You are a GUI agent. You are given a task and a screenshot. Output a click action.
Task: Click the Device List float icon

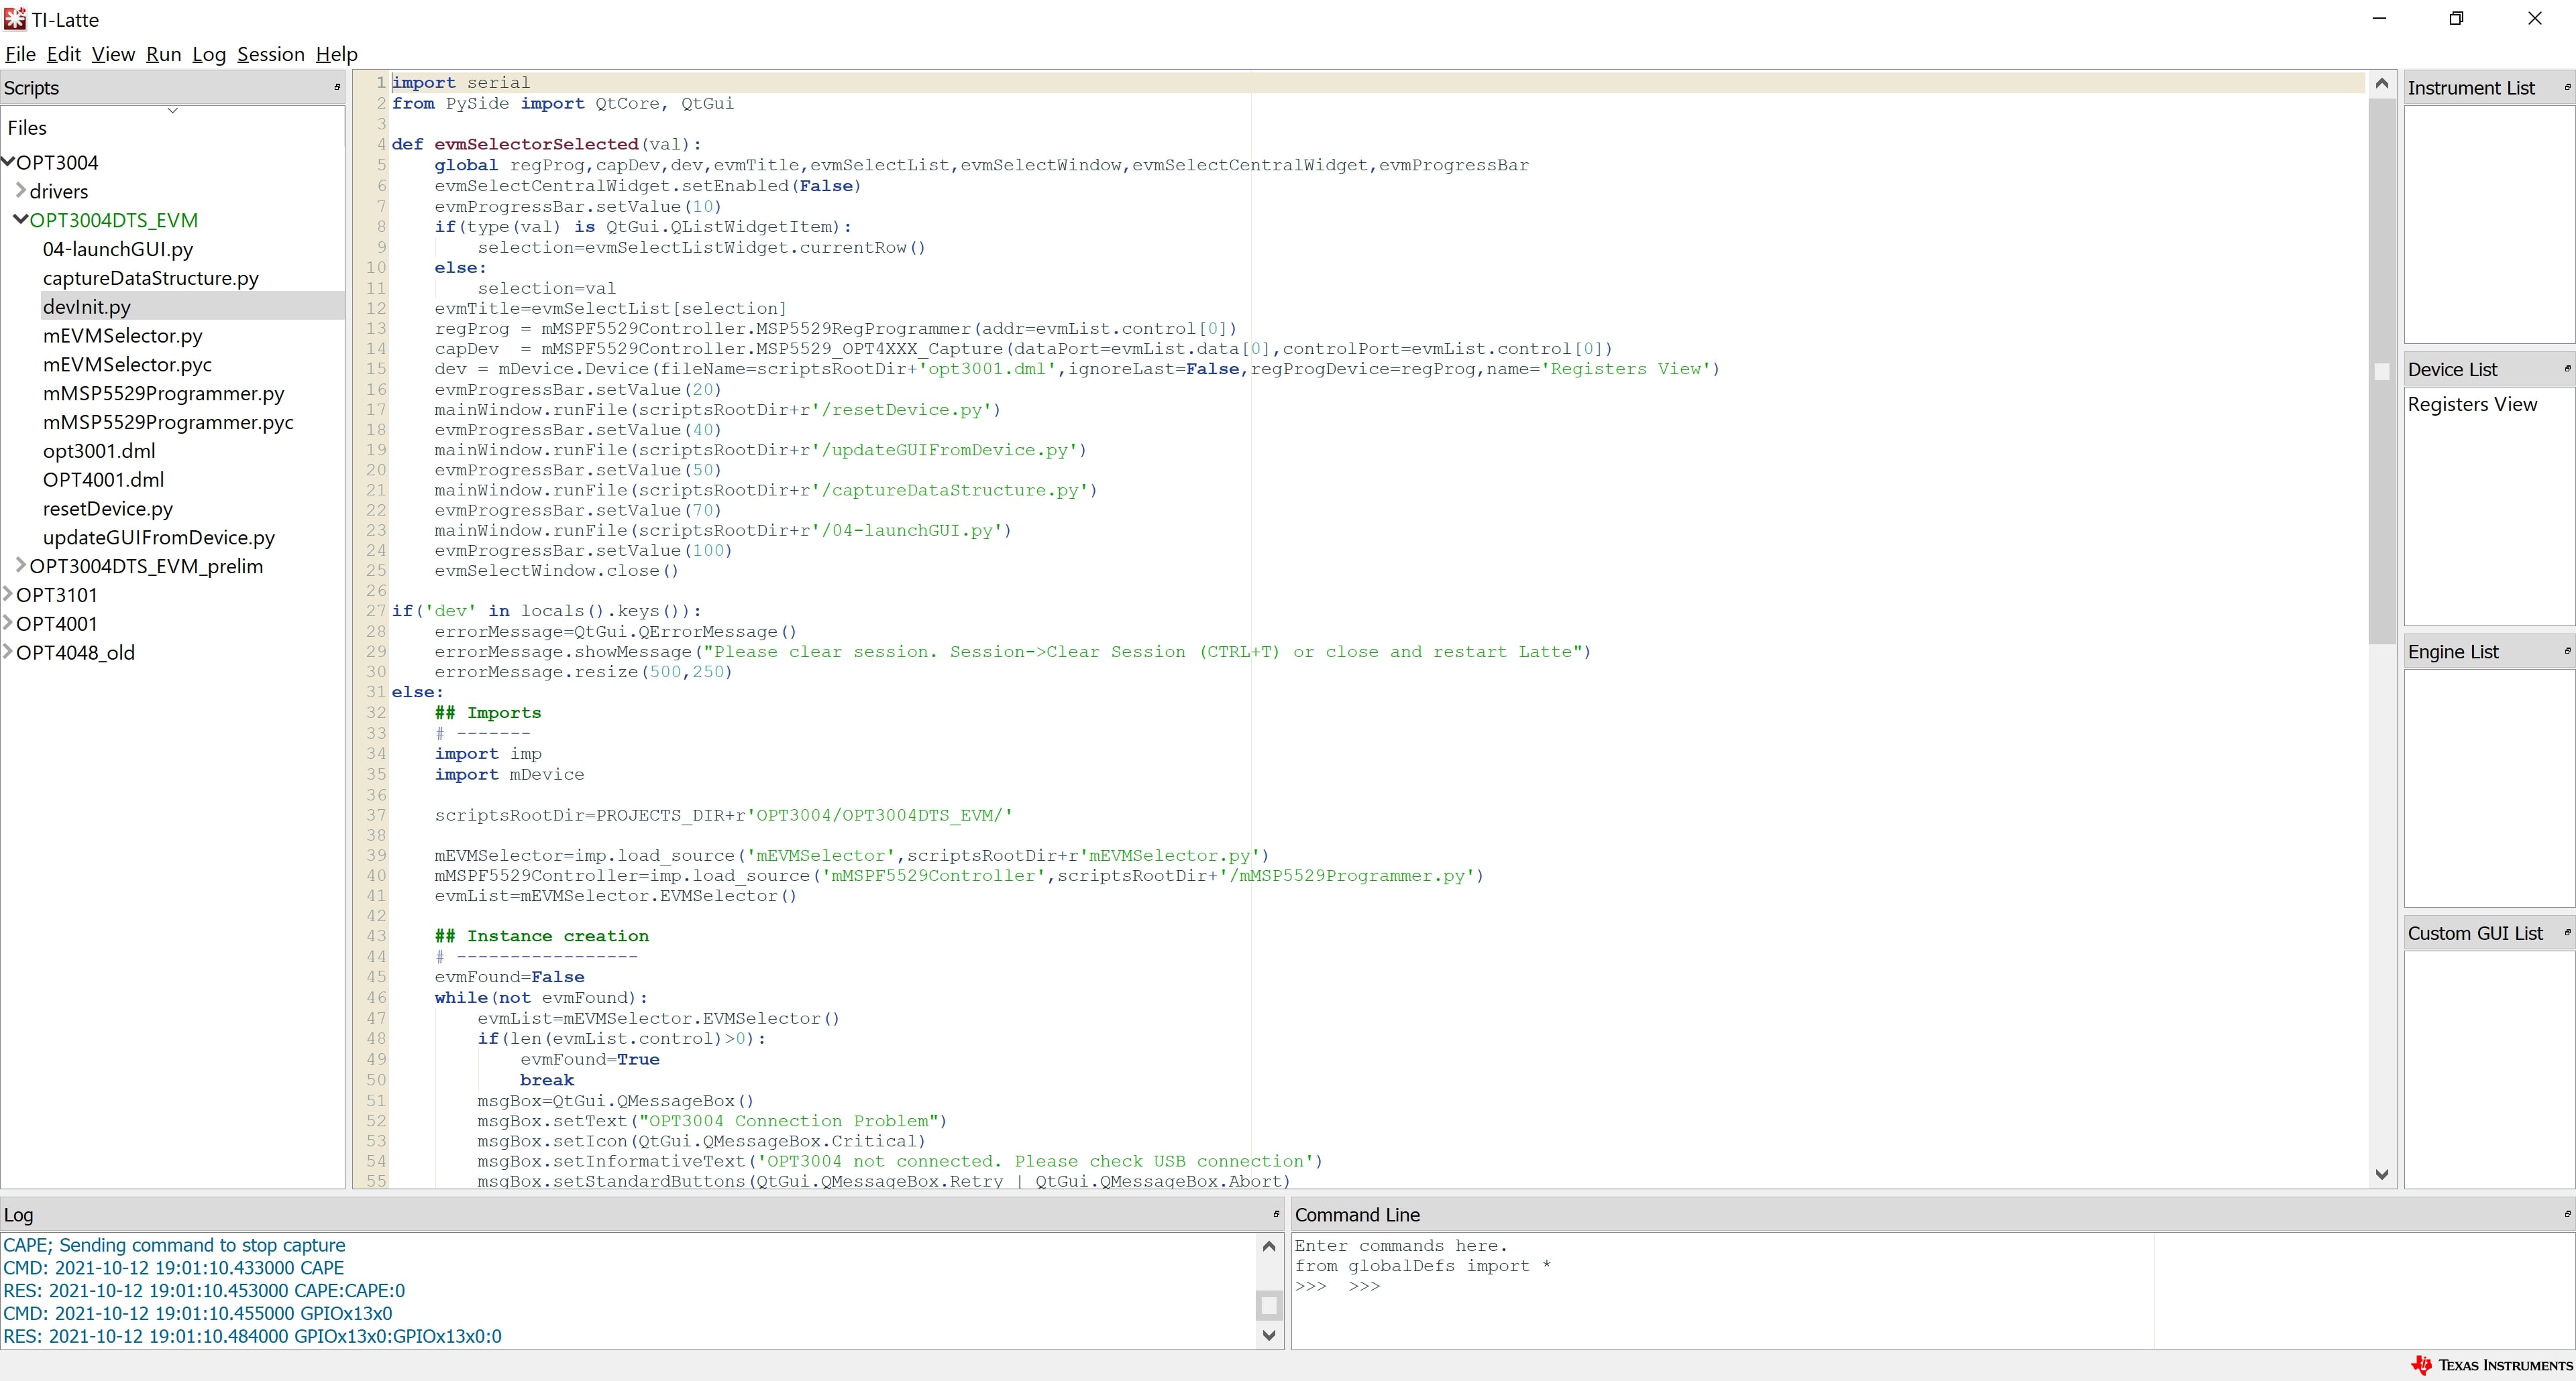pyautogui.click(x=2567, y=369)
